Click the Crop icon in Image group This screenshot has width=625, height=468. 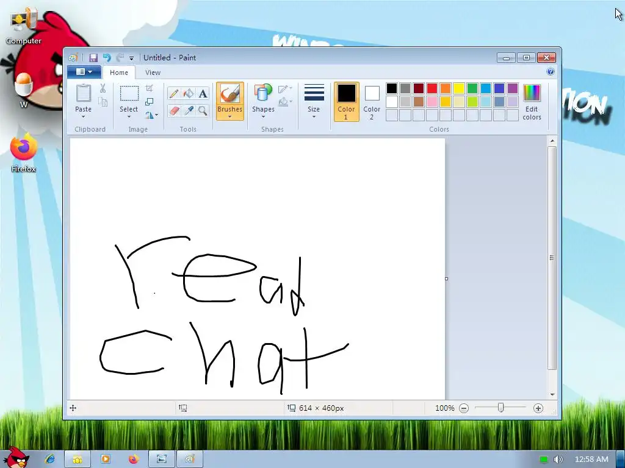149,88
